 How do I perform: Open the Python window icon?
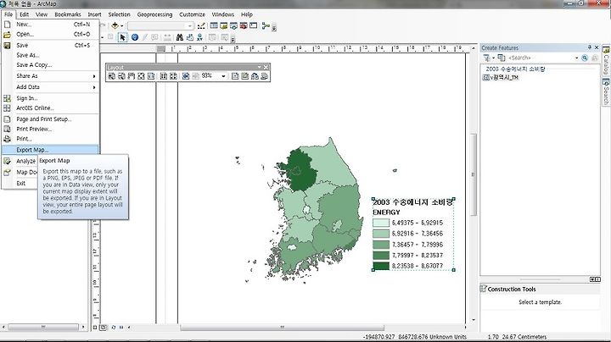coord(253,25)
